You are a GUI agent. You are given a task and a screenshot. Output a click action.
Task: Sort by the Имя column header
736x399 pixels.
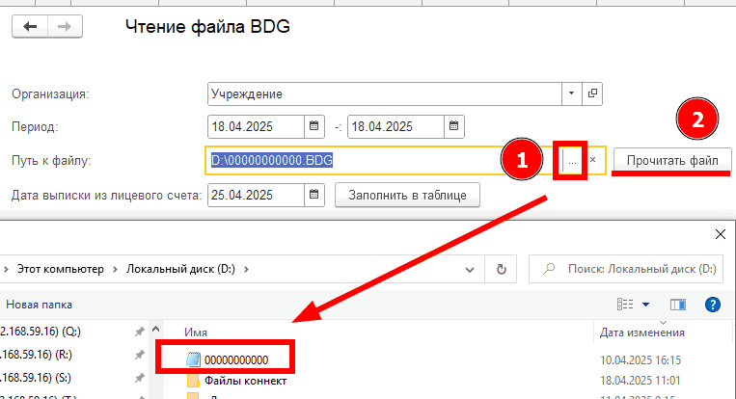tap(196, 332)
